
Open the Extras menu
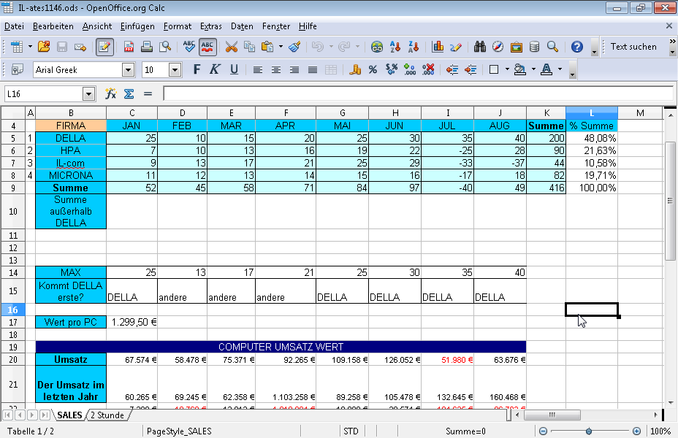pos(210,26)
